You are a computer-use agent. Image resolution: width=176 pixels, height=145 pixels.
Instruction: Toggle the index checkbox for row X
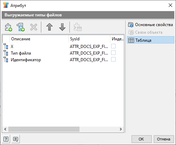point(113,46)
